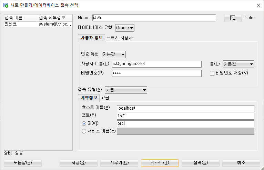Click the 접속(O) button
Screen dimensions: 264x170
click(201, 163)
